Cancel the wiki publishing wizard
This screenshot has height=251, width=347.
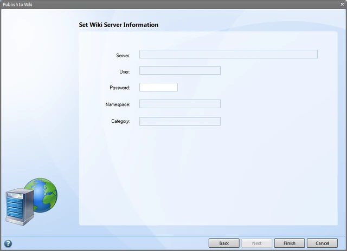(322, 243)
